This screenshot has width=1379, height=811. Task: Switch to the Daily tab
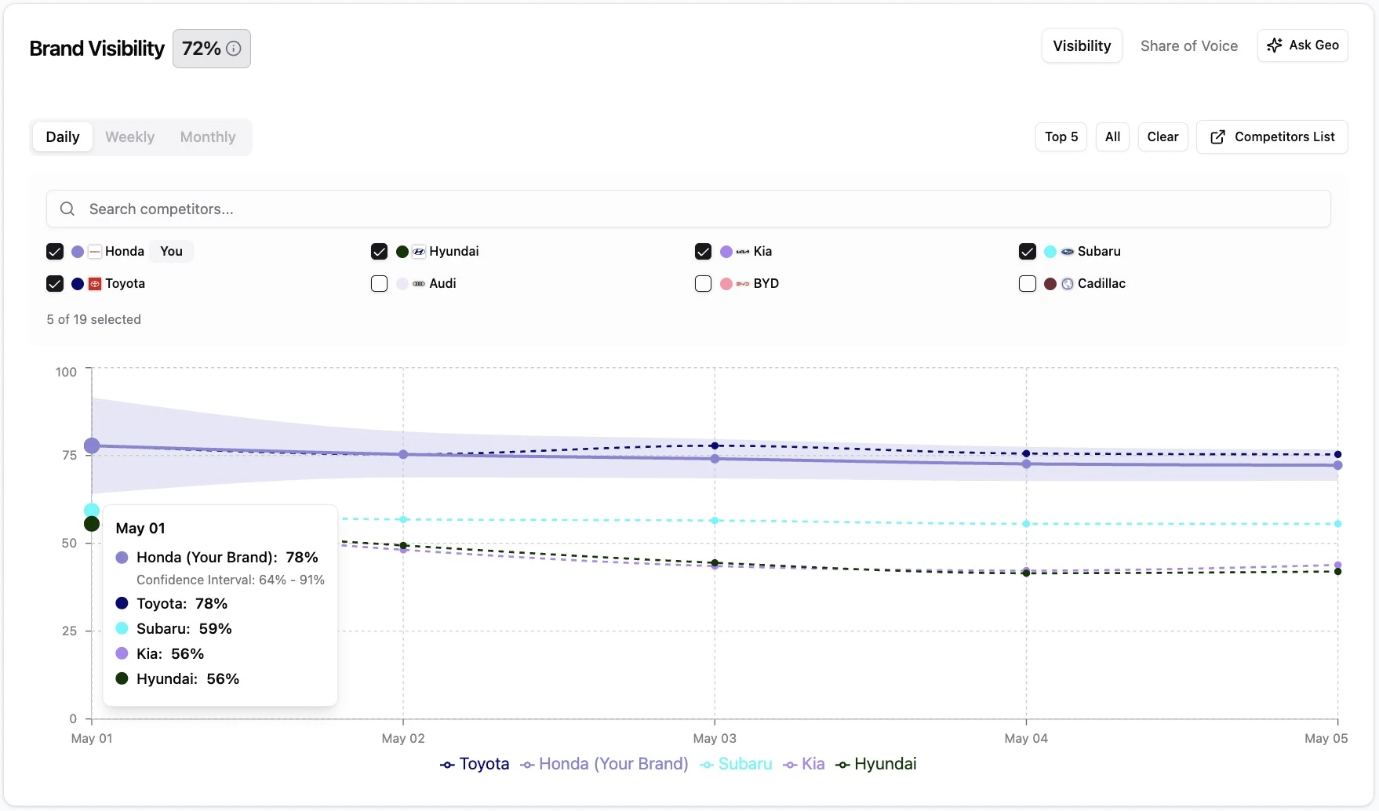[x=63, y=137]
